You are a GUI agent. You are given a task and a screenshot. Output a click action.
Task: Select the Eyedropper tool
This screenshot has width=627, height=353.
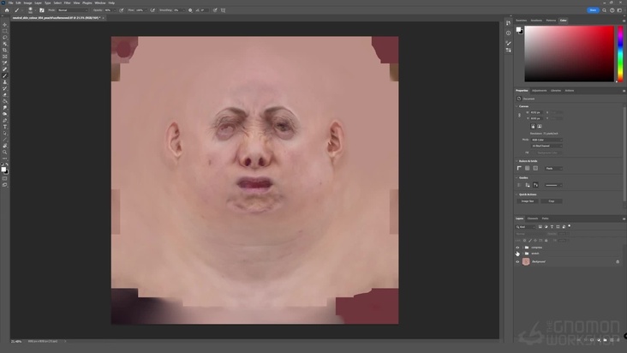tap(5, 63)
